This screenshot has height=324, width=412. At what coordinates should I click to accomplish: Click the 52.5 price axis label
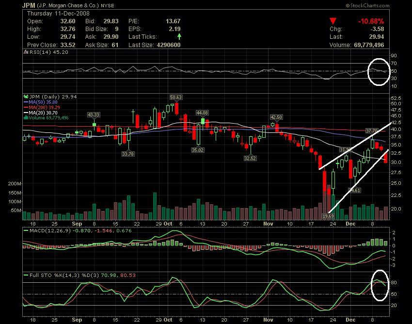(396, 98)
